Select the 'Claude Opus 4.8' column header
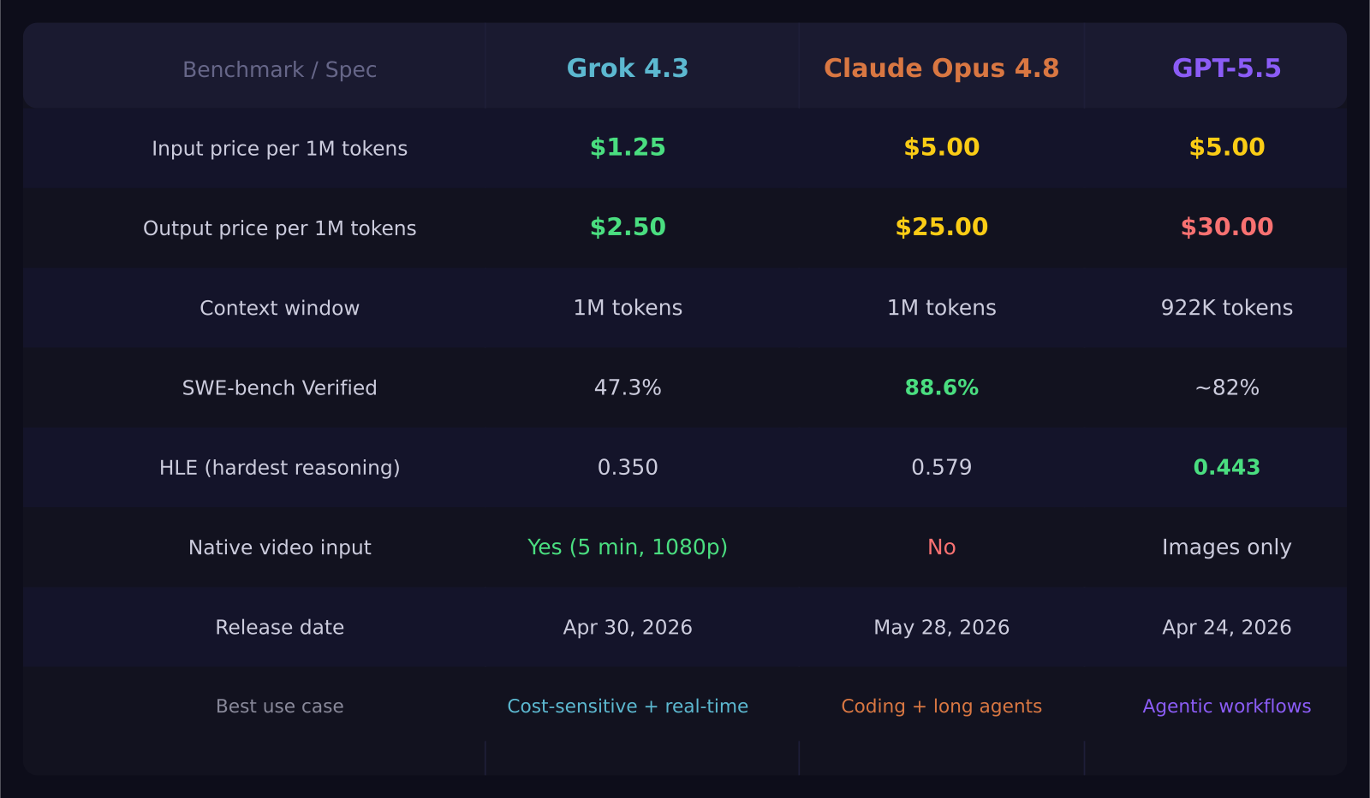Screen dimensions: 1370x798 941,68
